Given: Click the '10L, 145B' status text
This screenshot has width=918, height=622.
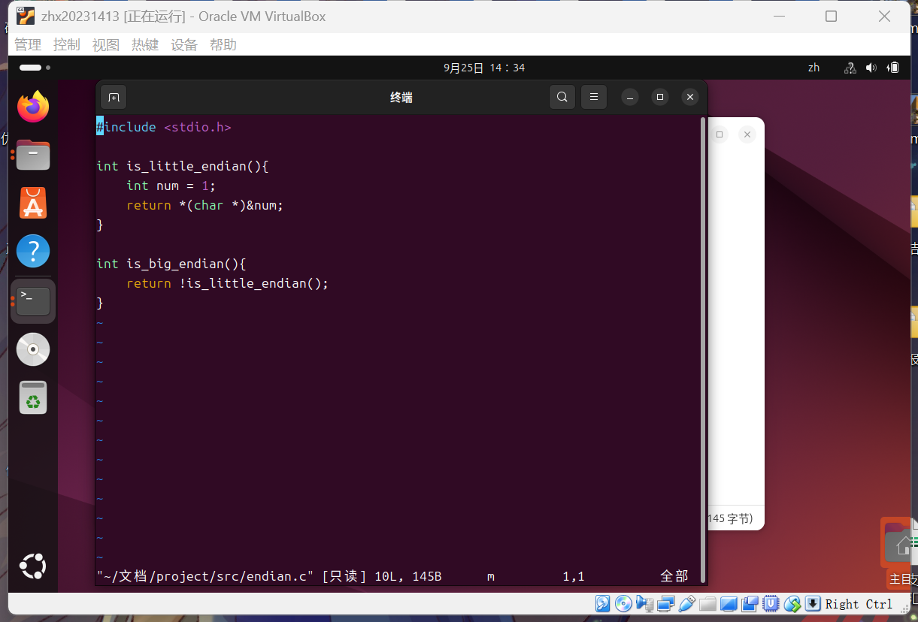Looking at the screenshot, I should pyautogui.click(x=408, y=576).
